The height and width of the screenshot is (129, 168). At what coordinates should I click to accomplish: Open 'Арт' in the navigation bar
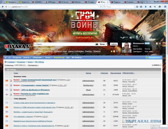(68, 57)
